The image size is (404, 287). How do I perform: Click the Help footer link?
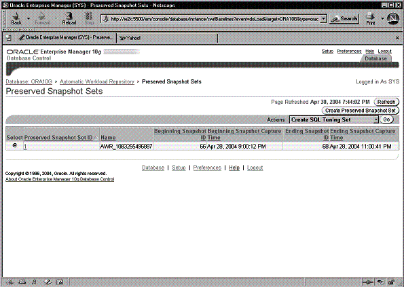point(234,168)
